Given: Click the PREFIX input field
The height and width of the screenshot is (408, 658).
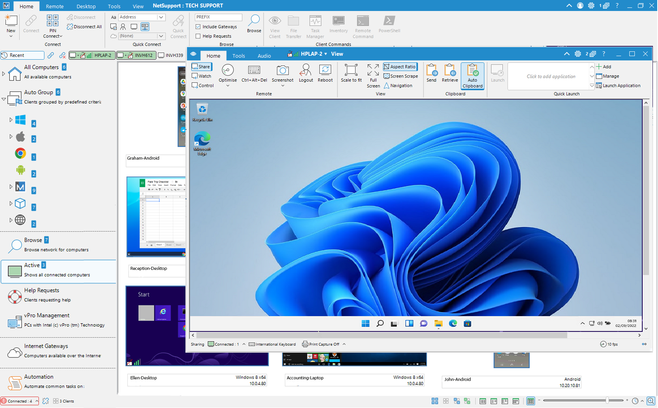Looking at the screenshot, I should point(218,17).
